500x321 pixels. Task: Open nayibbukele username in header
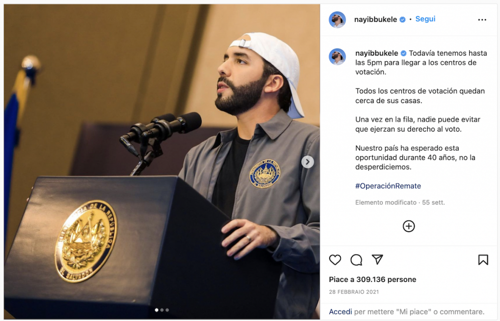pos(375,20)
